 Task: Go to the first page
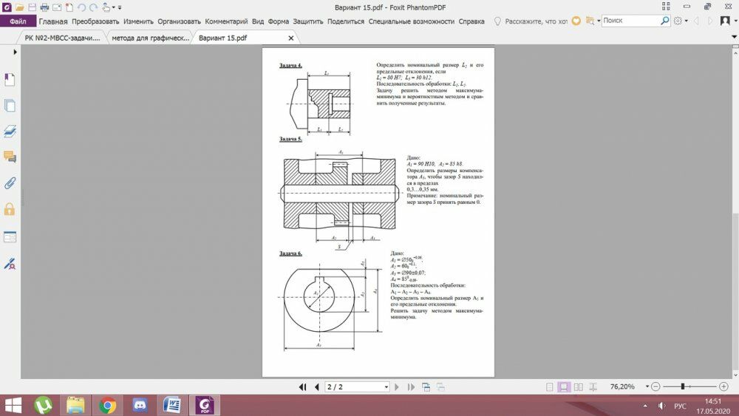point(302,386)
